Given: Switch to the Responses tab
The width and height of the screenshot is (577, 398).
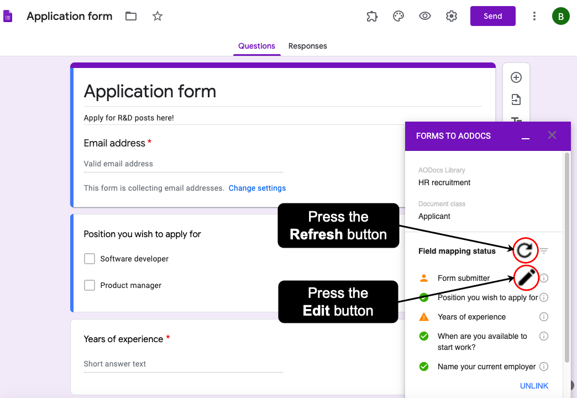Looking at the screenshot, I should click(x=307, y=46).
